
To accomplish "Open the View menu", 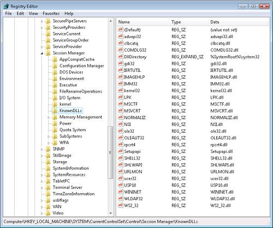I will pyautogui.click(x=33, y=14).
